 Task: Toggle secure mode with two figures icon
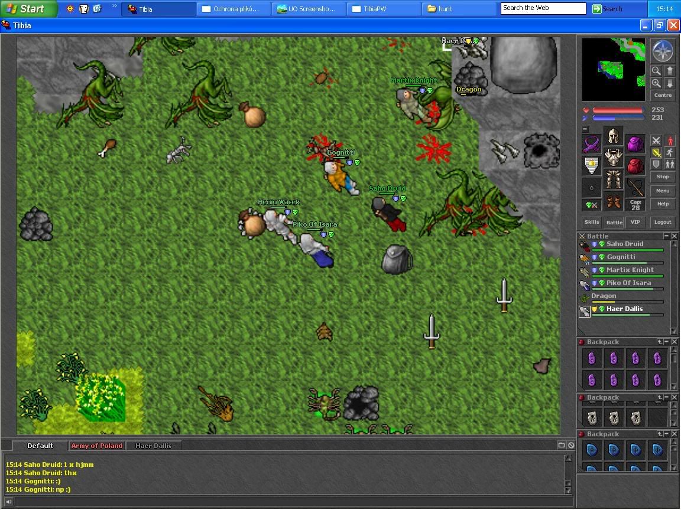point(670,164)
